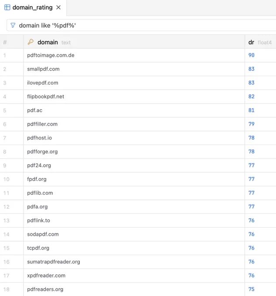Image resolution: width=276 pixels, height=296 pixels.
Task: Select the ilovepdf.com domain cell
Action: tap(134, 83)
